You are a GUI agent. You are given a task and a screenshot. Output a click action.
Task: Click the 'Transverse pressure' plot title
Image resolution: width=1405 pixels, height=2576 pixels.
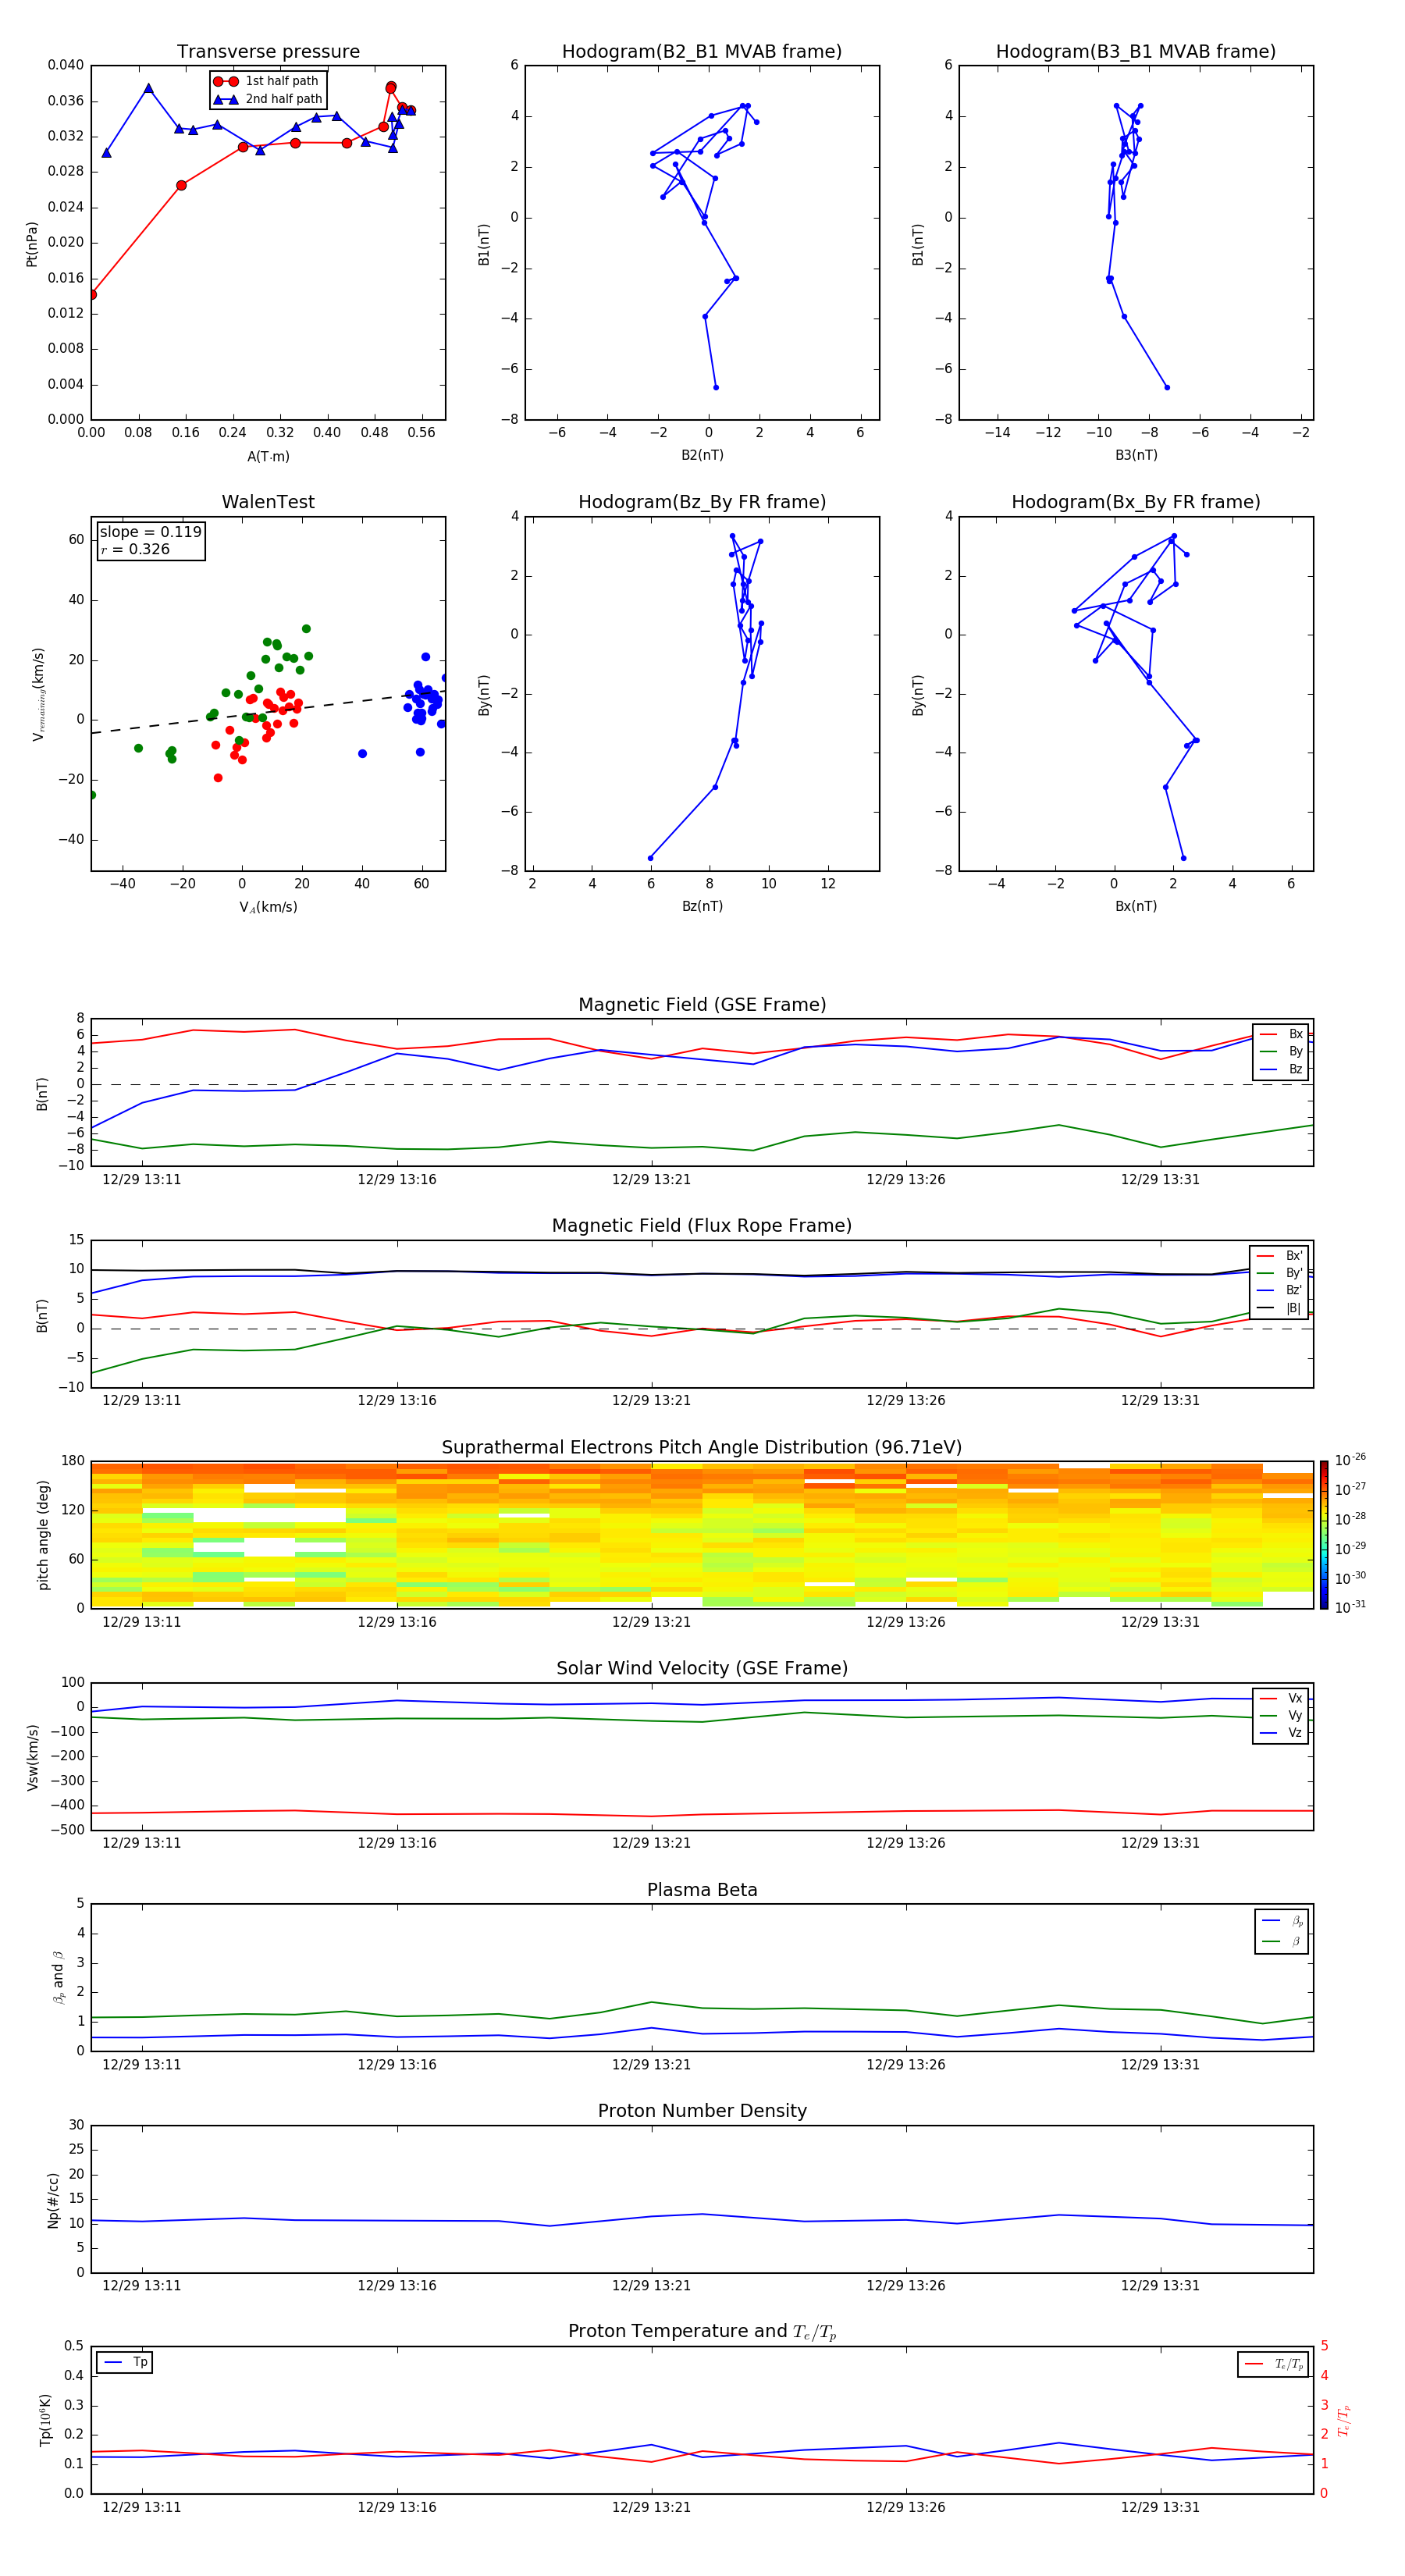pyautogui.click(x=268, y=52)
